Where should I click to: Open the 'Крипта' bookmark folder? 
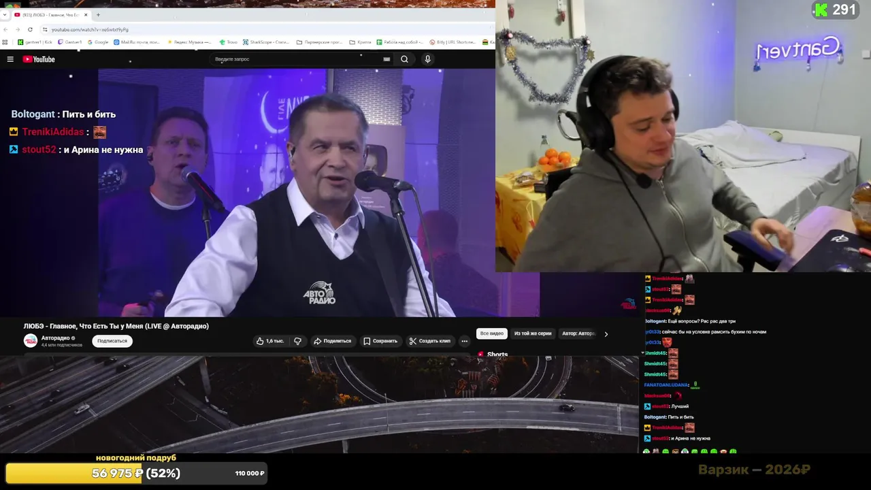[x=360, y=42]
